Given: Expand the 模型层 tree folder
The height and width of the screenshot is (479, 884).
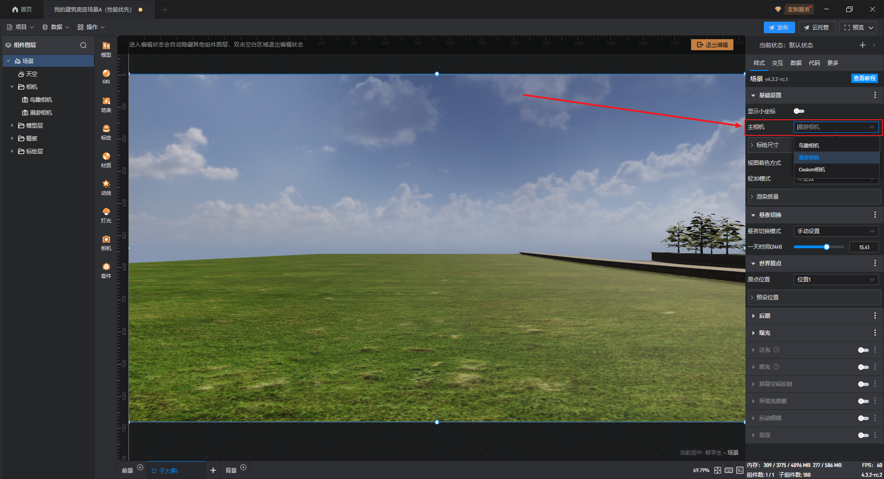Looking at the screenshot, I should pyautogui.click(x=12, y=125).
